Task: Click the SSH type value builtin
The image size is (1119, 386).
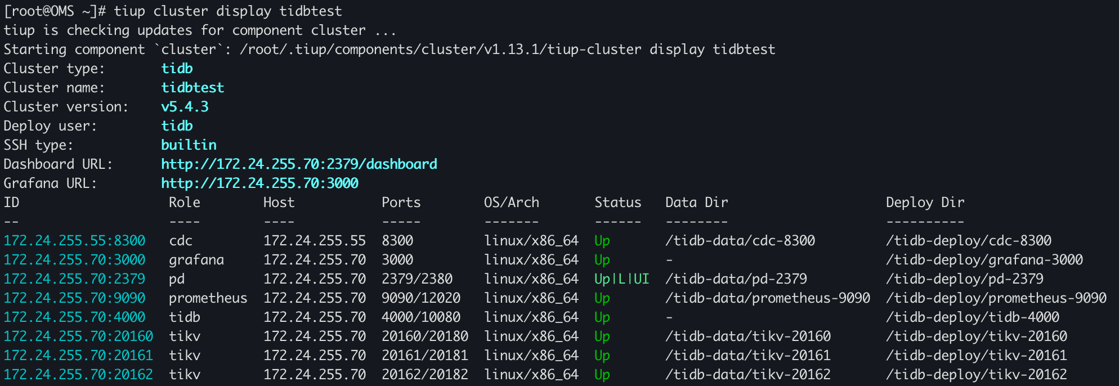Action: (189, 145)
